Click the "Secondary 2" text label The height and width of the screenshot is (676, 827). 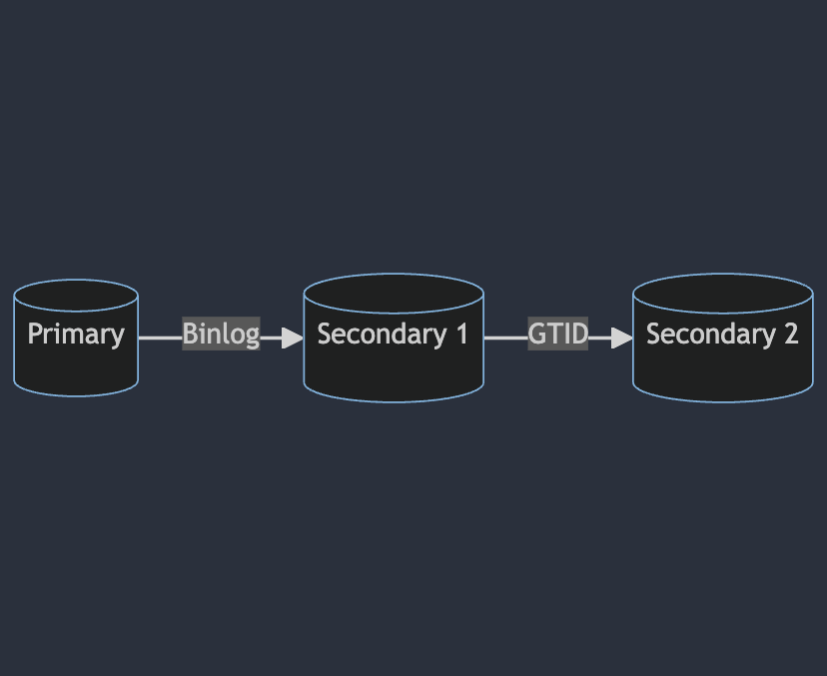pyautogui.click(x=722, y=334)
